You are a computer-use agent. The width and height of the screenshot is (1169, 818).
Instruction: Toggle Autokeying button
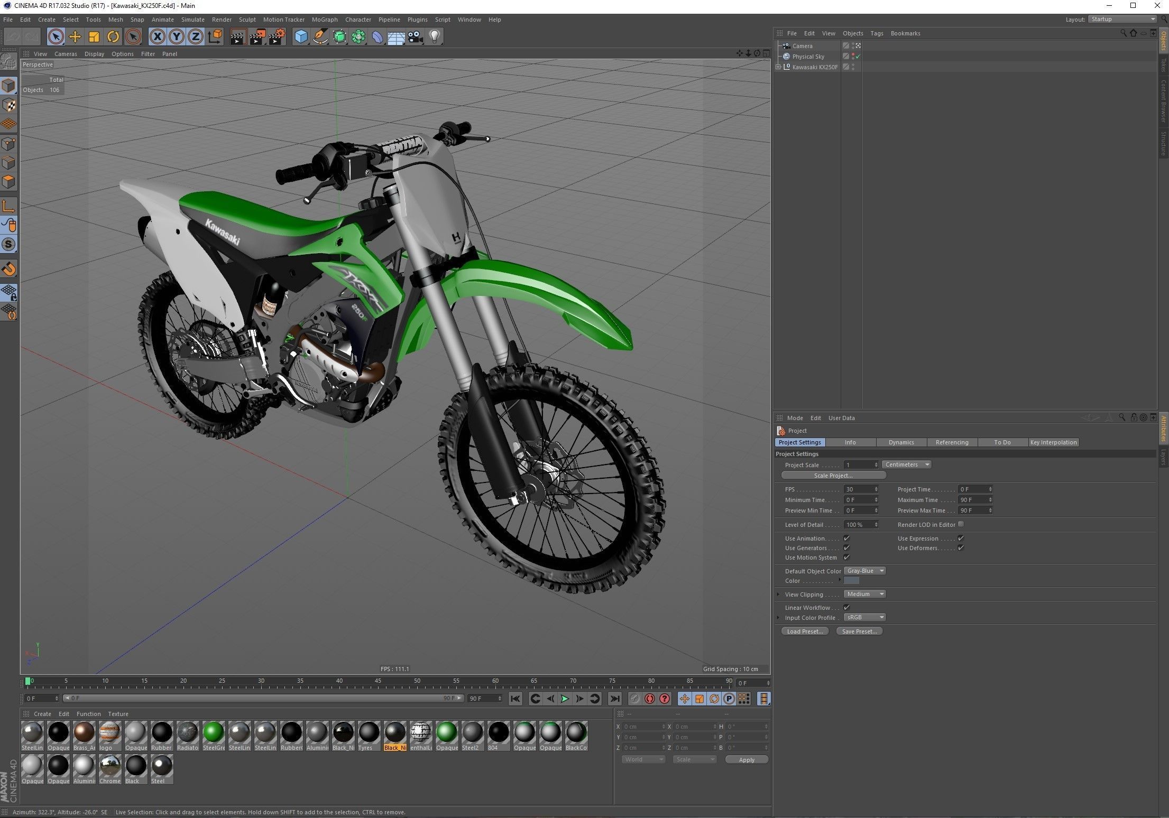click(x=650, y=699)
